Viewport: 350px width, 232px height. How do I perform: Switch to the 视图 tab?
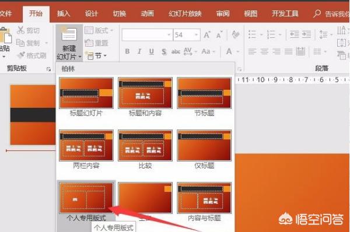tap(251, 14)
